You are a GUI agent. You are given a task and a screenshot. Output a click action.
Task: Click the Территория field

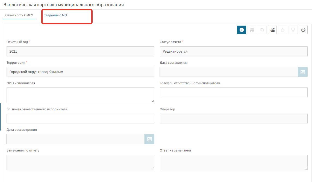tap(80, 72)
